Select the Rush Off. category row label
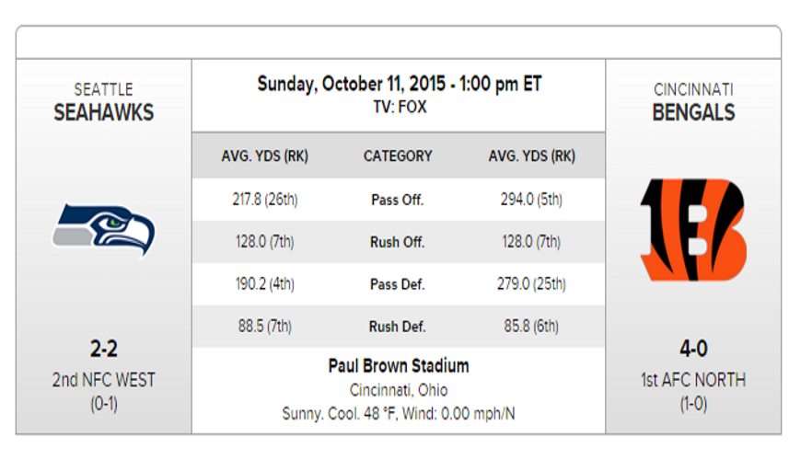This screenshot has width=789, height=460. [x=398, y=242]
